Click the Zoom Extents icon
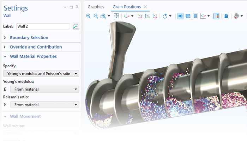 (116, 16)
